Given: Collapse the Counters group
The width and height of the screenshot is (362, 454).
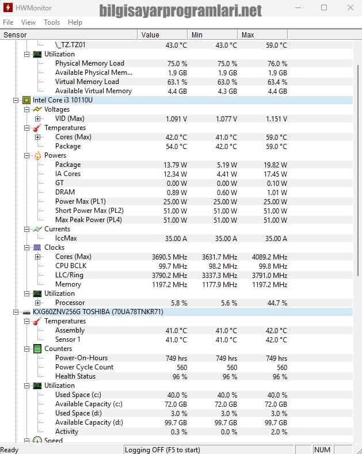Looking at the screenshot, I should click(x=26, y=349).
